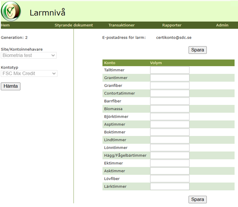Focus the Grantimmer volume field

pos(170,78)
